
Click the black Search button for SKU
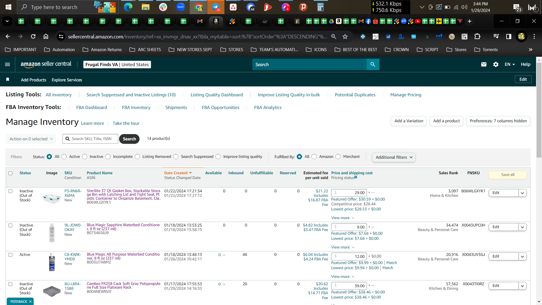(x=129, y=139)
